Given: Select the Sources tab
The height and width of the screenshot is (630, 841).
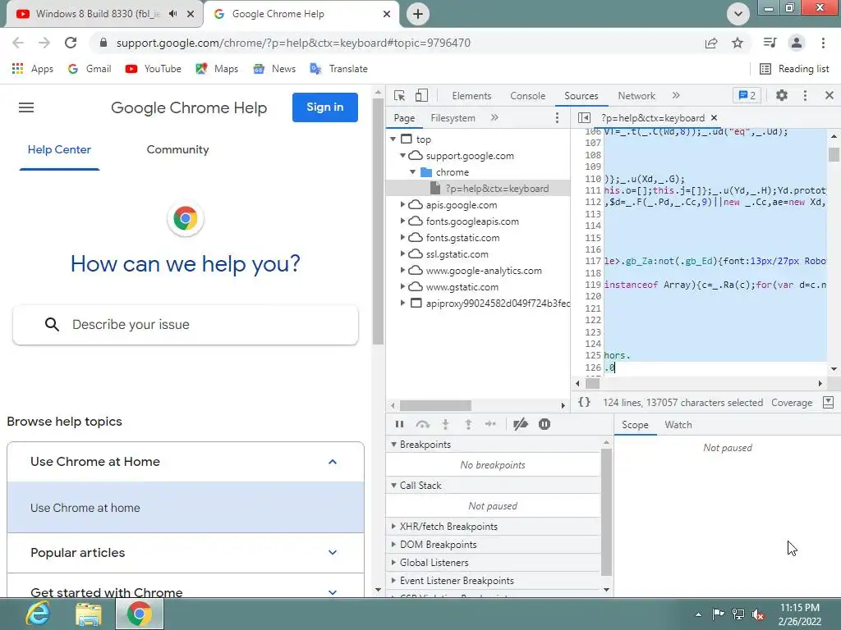Looking at the screenshot, I should click(581, 95).
